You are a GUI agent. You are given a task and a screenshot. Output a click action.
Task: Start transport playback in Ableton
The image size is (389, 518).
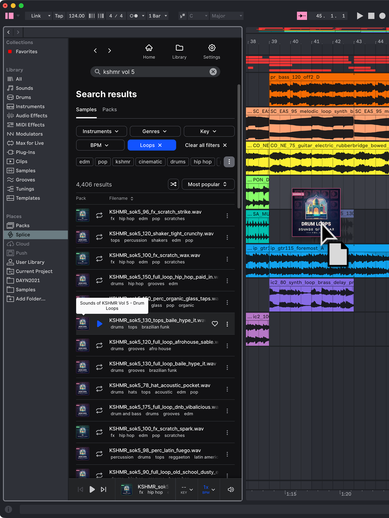[360, 16]
